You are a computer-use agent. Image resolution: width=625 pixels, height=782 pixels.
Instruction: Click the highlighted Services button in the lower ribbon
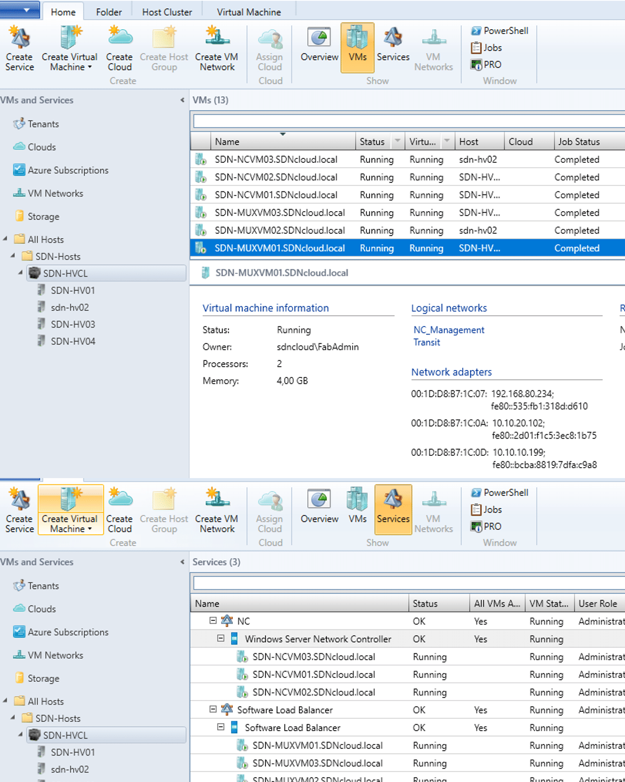pyautogui.click(x=393, y=510)
